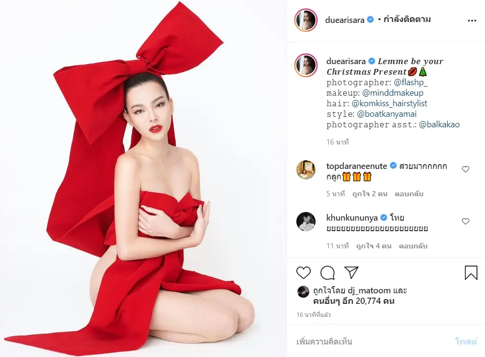This screenshot has height=357, width=485.
Task: Visit the @flashp_ photographer link
Action: 410,82
